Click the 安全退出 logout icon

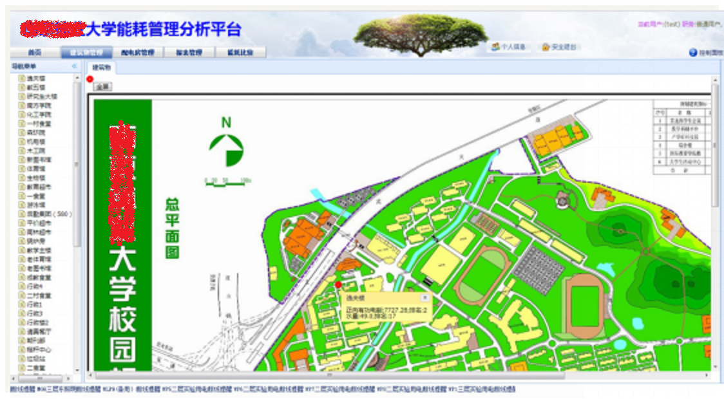click(x=546, y=47)
